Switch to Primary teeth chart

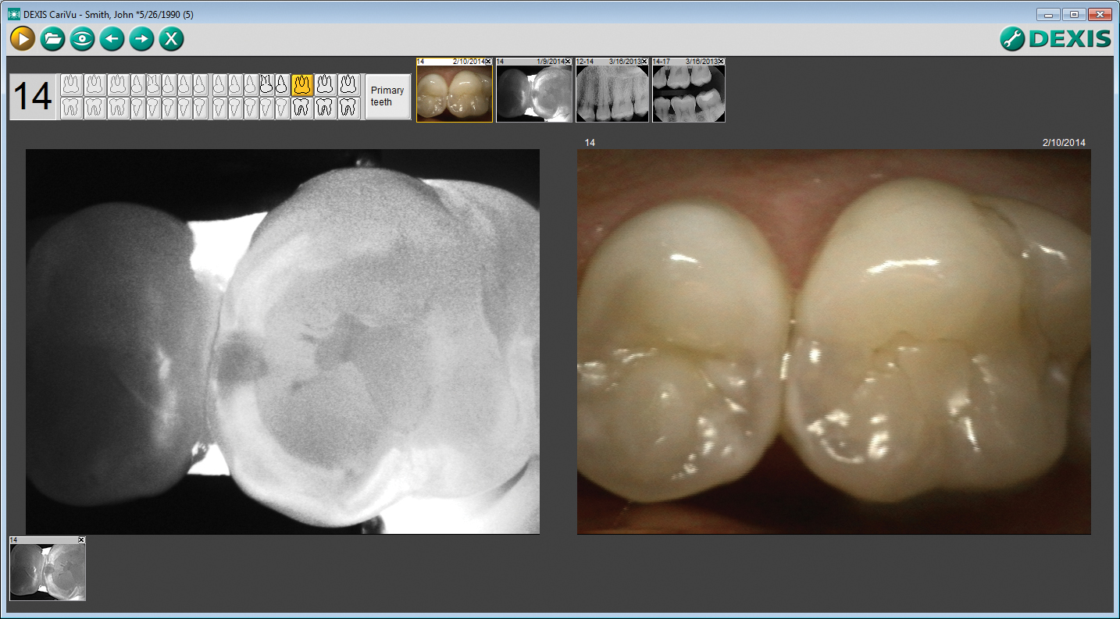click(x=387, y=96)
